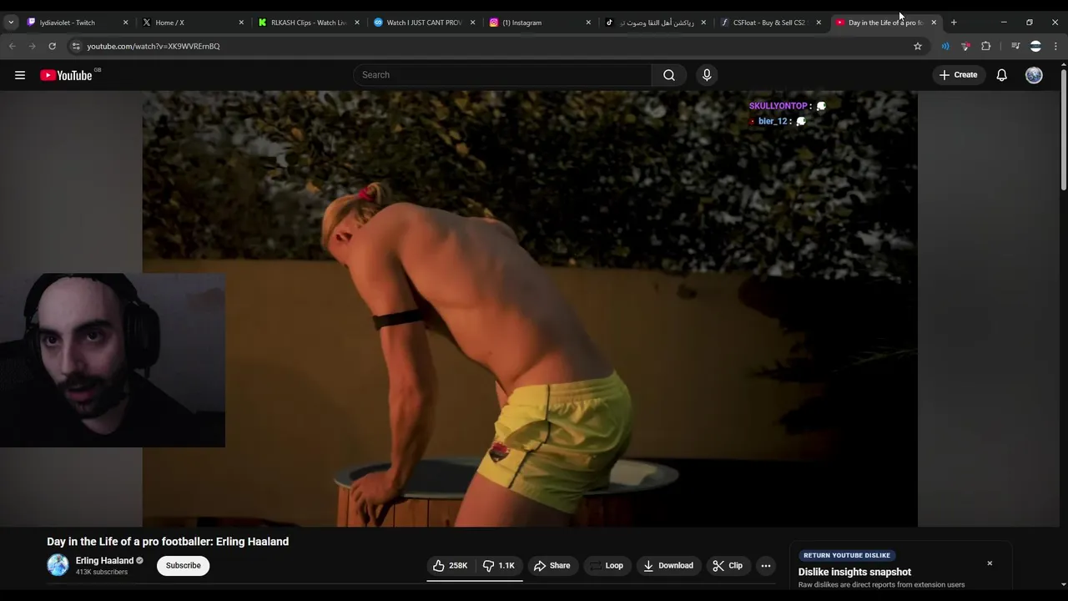Open the media control playlist icon

pyautogui.click(x=1015, y=46)
